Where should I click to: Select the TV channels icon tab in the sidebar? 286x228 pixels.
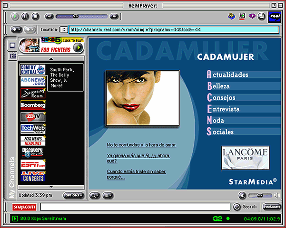pos(13,56)
